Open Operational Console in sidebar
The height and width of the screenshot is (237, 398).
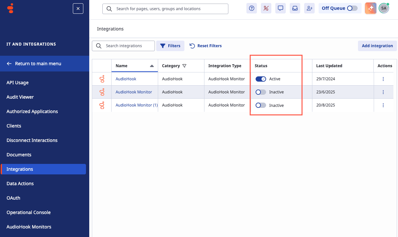tap(29, 212)
